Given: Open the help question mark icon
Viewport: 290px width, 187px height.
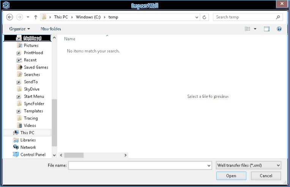Looking at the screenshot, I should point(279,29).
